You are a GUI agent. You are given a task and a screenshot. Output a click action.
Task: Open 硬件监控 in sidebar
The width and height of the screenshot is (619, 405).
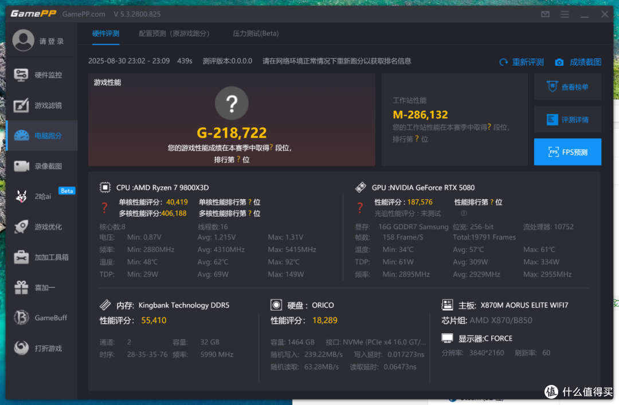[41, 75]
